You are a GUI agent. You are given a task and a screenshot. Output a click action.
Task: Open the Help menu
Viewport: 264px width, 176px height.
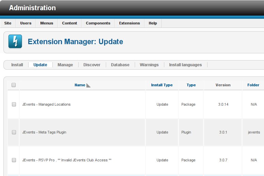[153, 23]
